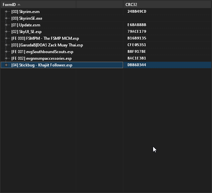Click CRC32 value DB86D344

pyautogui.click(x=137, y=65)
